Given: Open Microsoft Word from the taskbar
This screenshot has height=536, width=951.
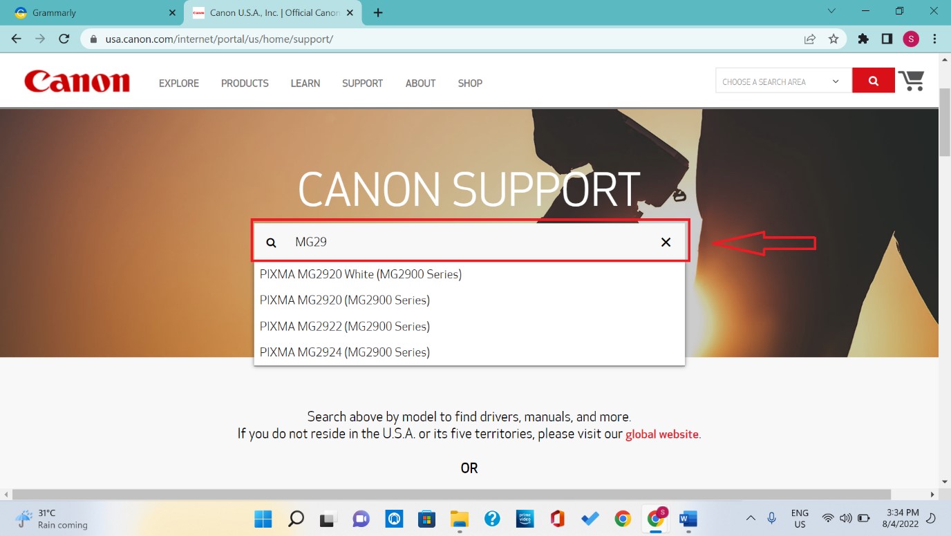Looking at the screenshot, I should [688, 518].
